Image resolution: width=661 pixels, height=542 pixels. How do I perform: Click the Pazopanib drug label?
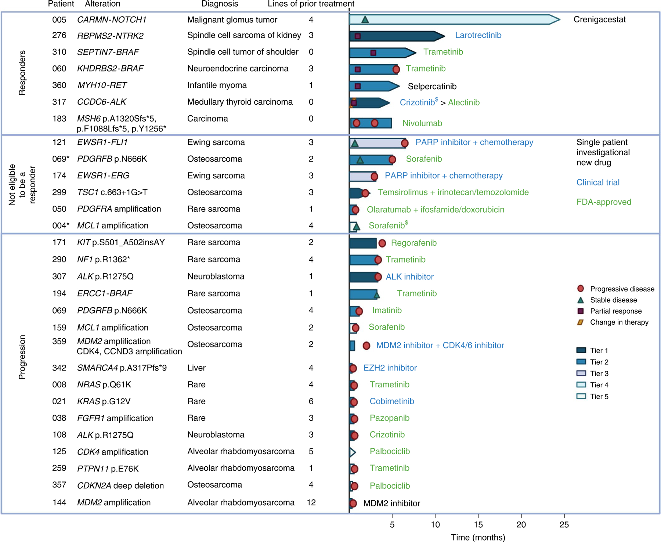coord(390,418)
